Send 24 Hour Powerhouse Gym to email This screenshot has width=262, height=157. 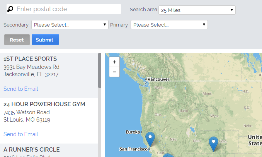(21, 134)
